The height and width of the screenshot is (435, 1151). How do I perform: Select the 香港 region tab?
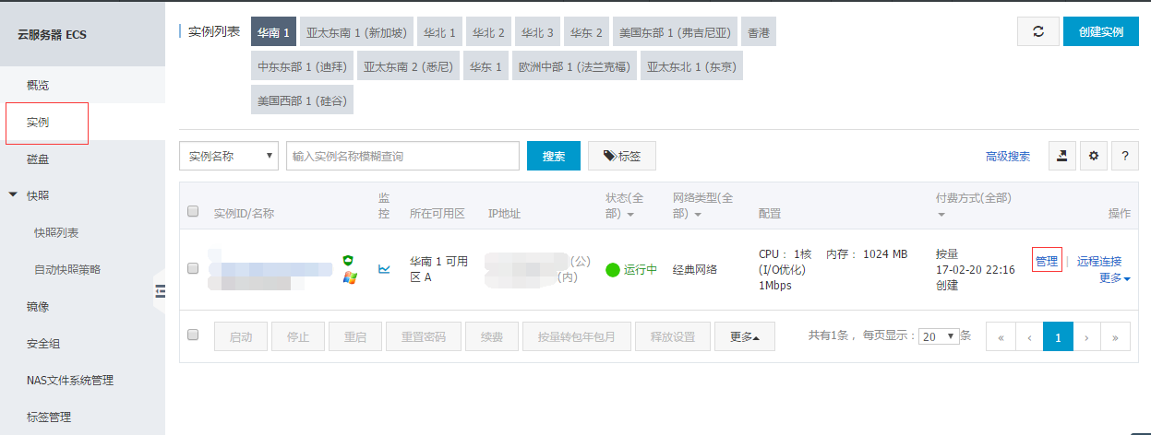pyautogui.click(x=758, y=32)
